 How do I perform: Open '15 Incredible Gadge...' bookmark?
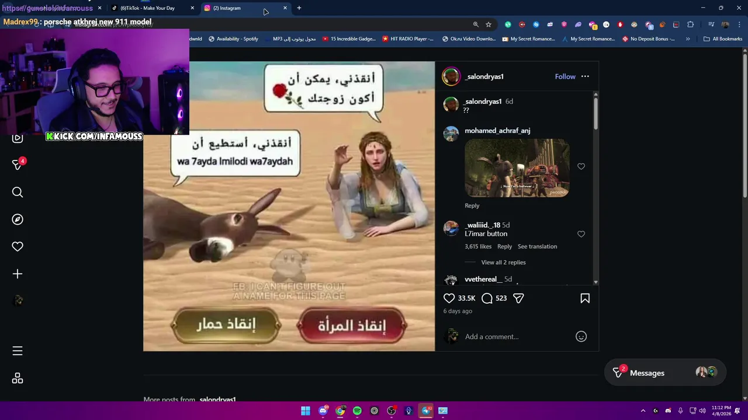[349, 39]
